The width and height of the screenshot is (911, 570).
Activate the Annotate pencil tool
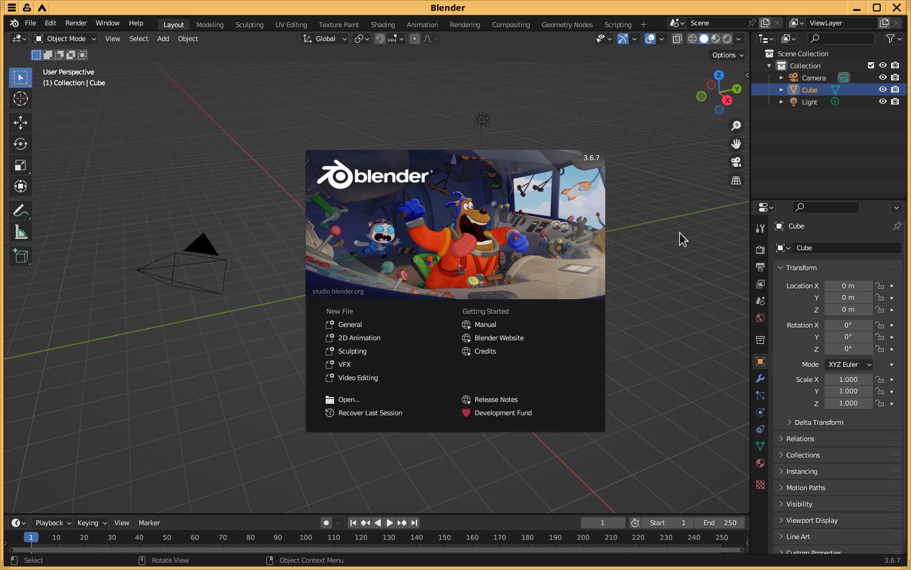tap(21, 211)
